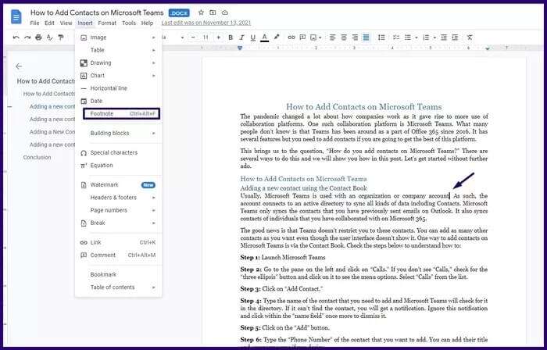Image resolution: width=547 pixels, height=350 pixels.
Task: Toggle underline formatting
Action: click(251, 37)
